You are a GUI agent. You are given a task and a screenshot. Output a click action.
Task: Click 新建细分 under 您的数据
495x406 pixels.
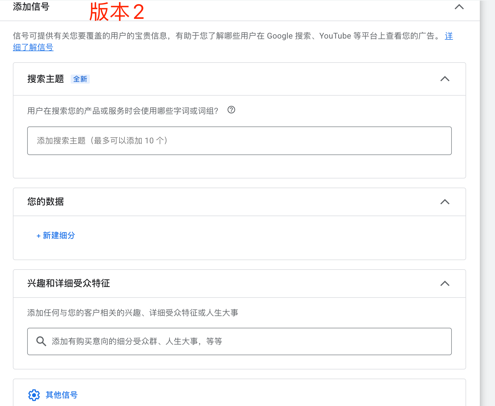click(56, 236)
